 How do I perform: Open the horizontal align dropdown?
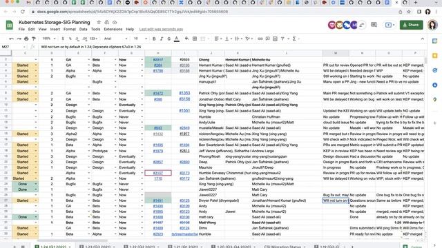[x=218, y=39]
